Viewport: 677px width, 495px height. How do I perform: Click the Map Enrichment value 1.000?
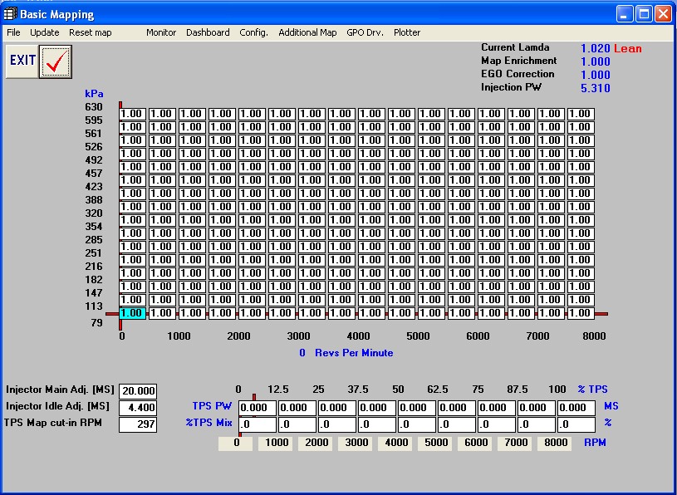pos(595,61)
